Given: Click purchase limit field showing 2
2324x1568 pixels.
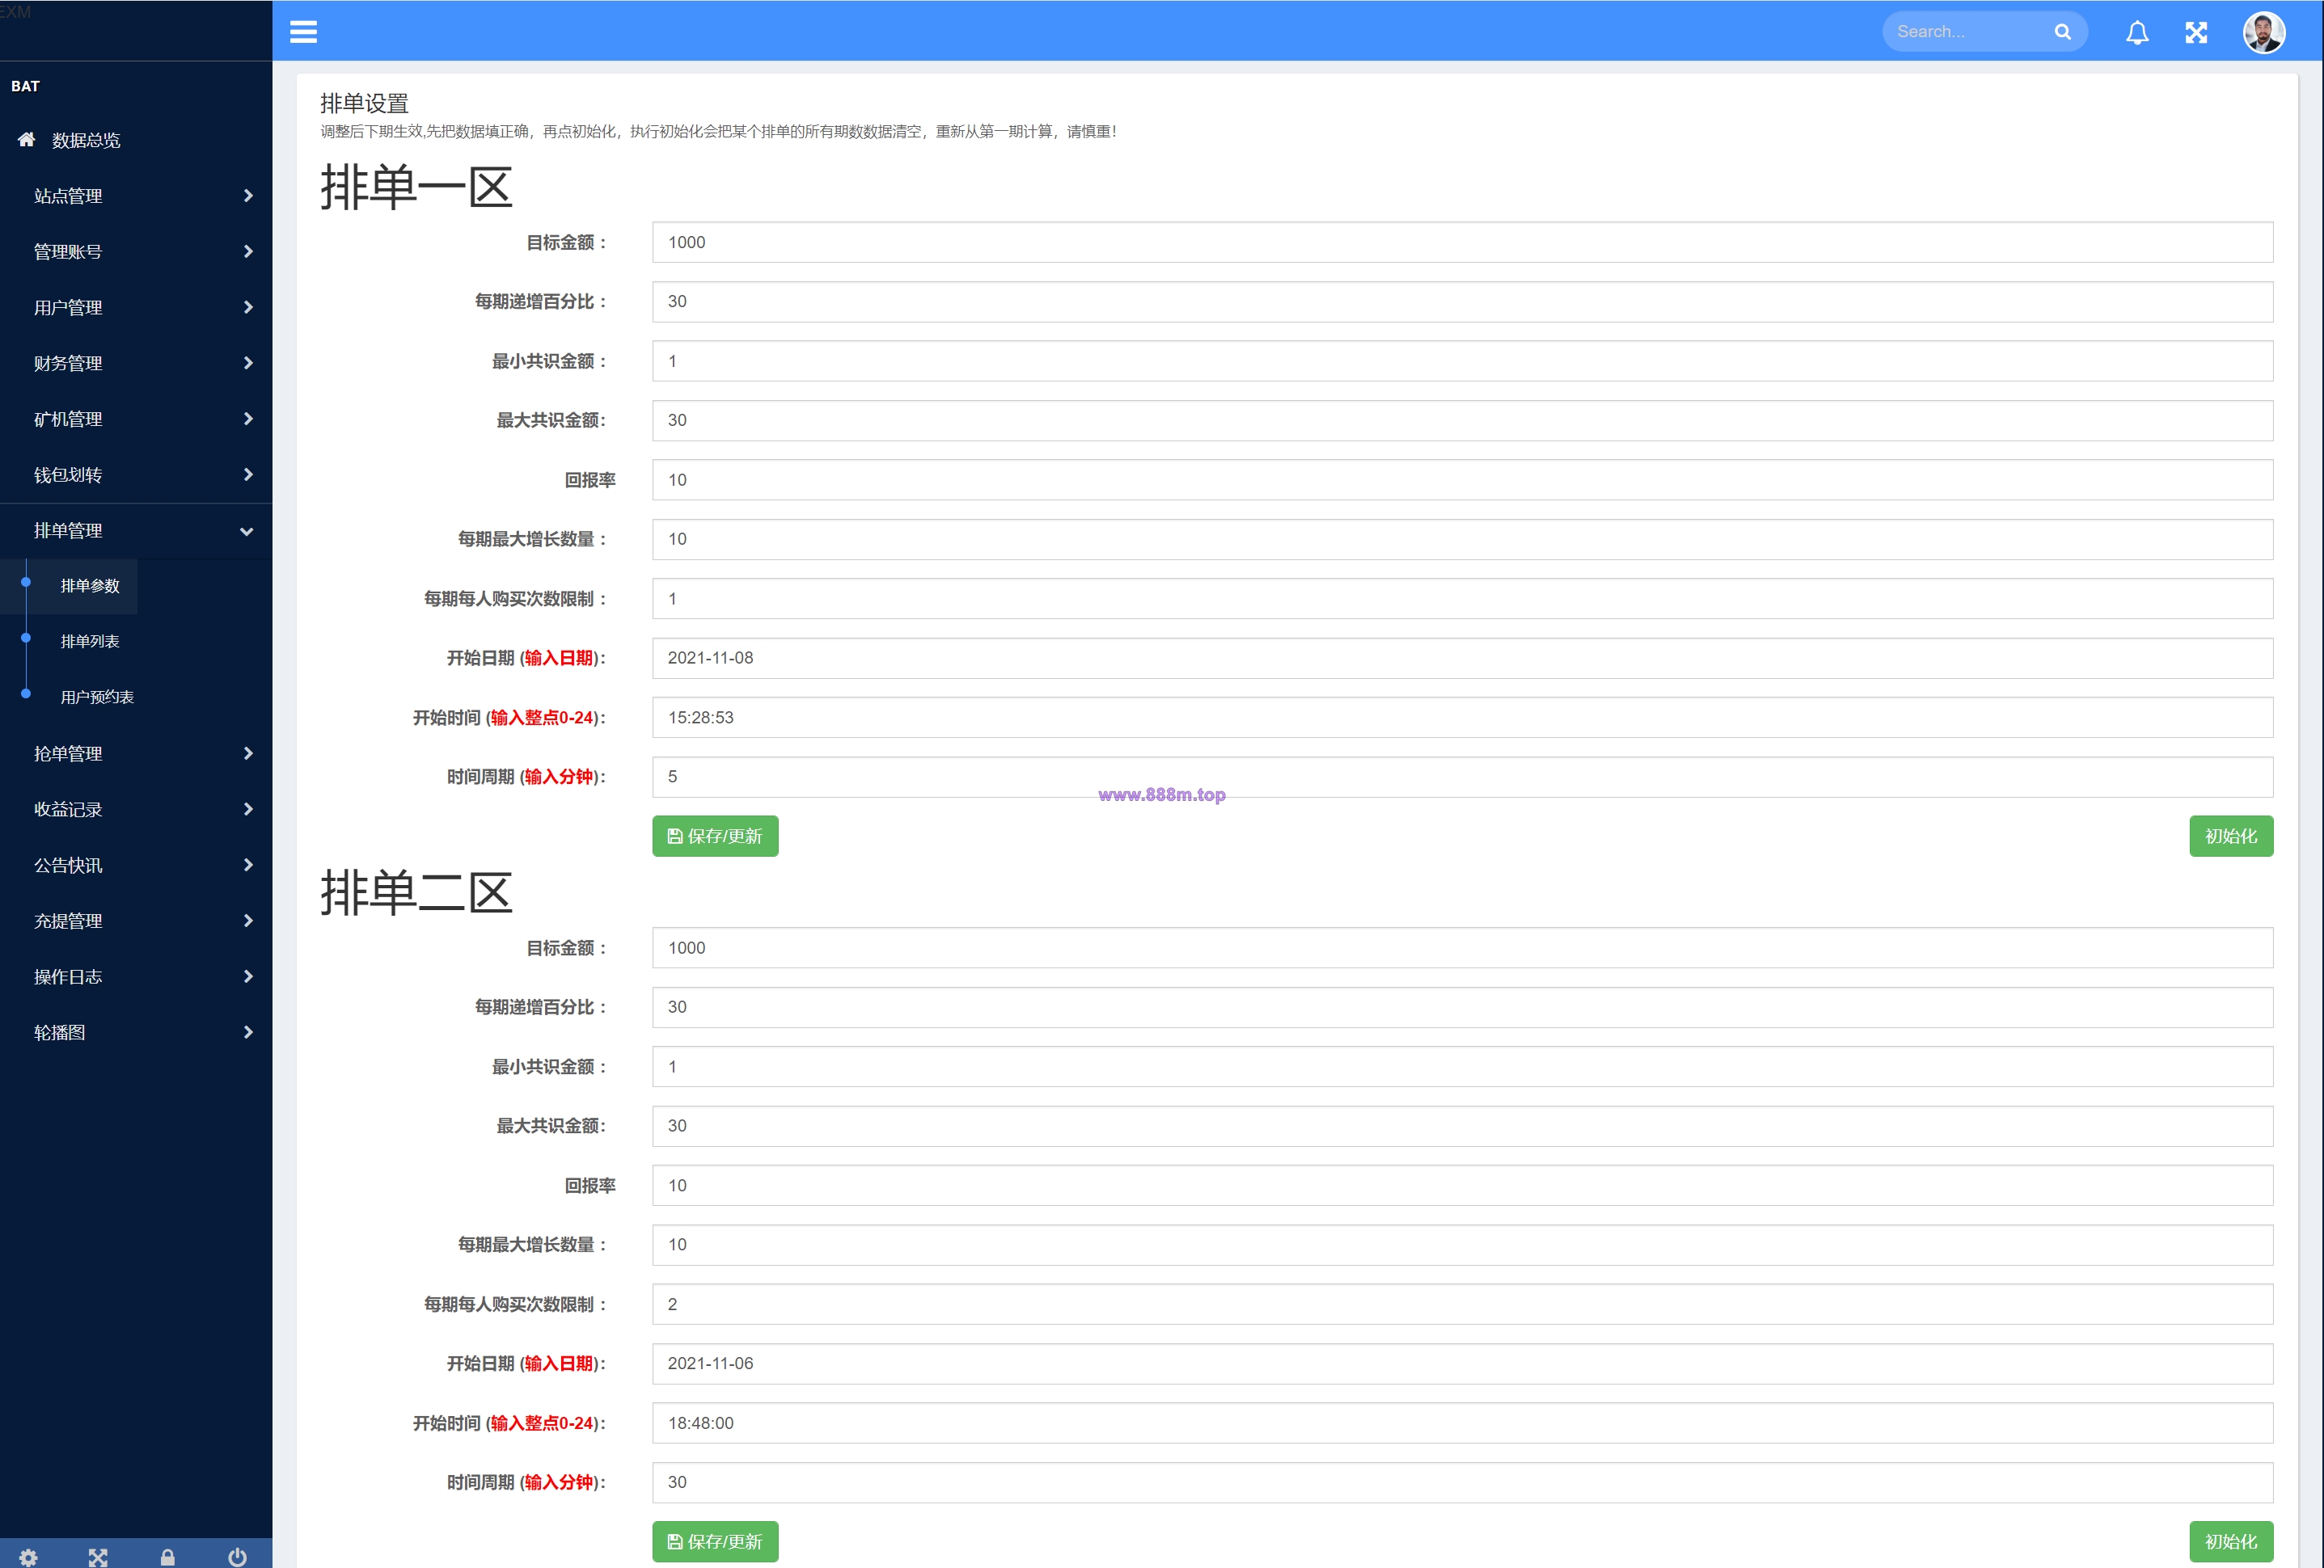Looking at the screenshot, I should (x=1462, y=1305).
